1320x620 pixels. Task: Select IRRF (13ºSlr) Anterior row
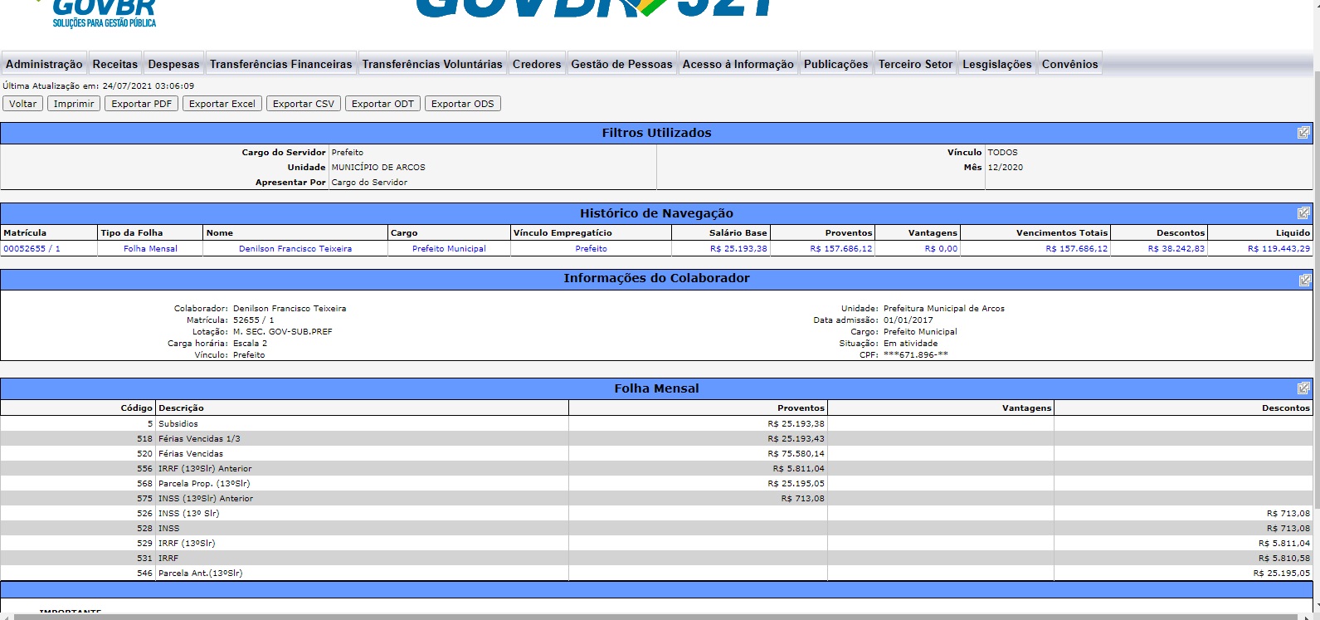point(656,468)
